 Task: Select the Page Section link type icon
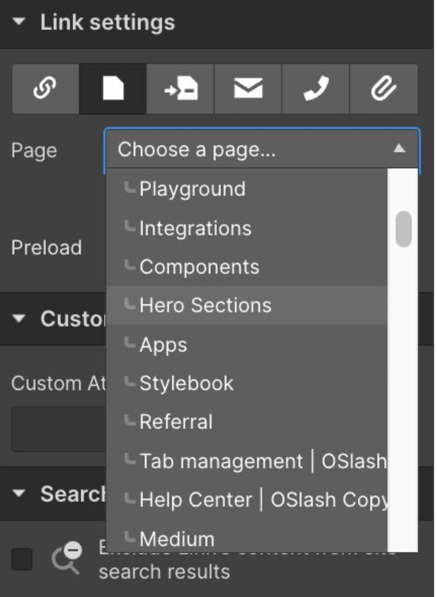[181, 88]
